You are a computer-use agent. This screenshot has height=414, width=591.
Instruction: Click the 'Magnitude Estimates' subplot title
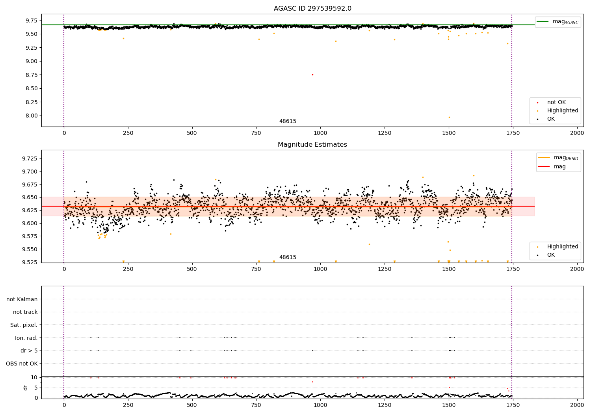click(x=312, y=145)
